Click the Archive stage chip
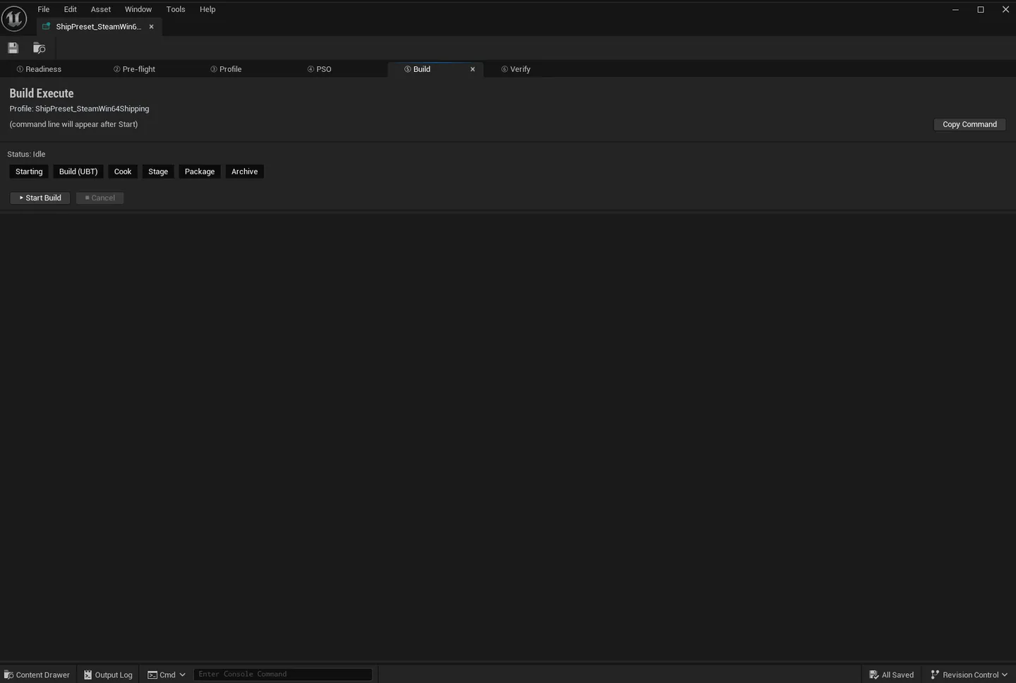 click(x=245, y=171)
